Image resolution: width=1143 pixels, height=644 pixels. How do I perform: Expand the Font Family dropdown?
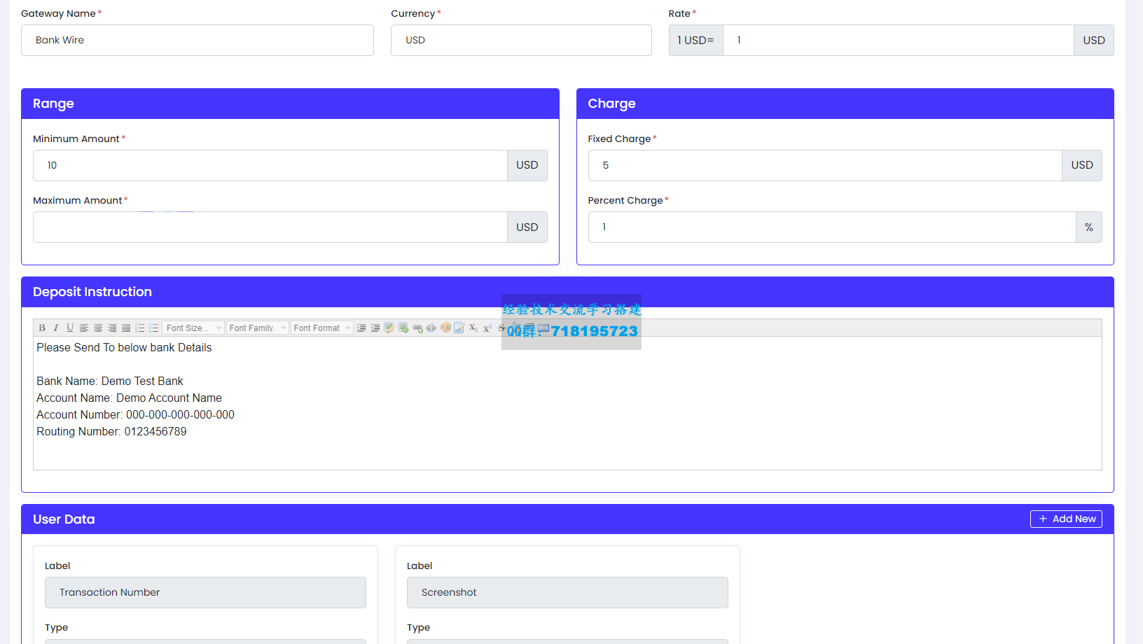tap(257, 328)
